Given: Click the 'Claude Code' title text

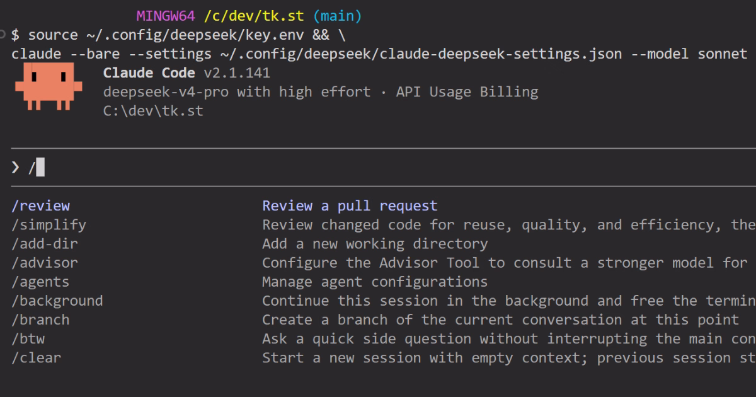Looking at the screenshot, I should (x=149, y=73).
